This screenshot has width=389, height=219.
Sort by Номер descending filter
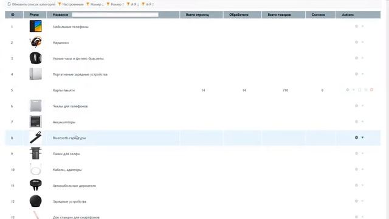pyautogui.click(x=95, y=4)
